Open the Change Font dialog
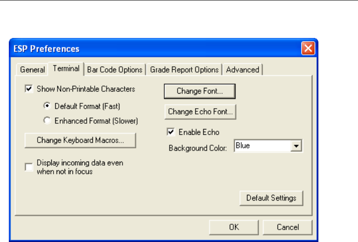The image size is (358, 242). click(x=199, y=91)
